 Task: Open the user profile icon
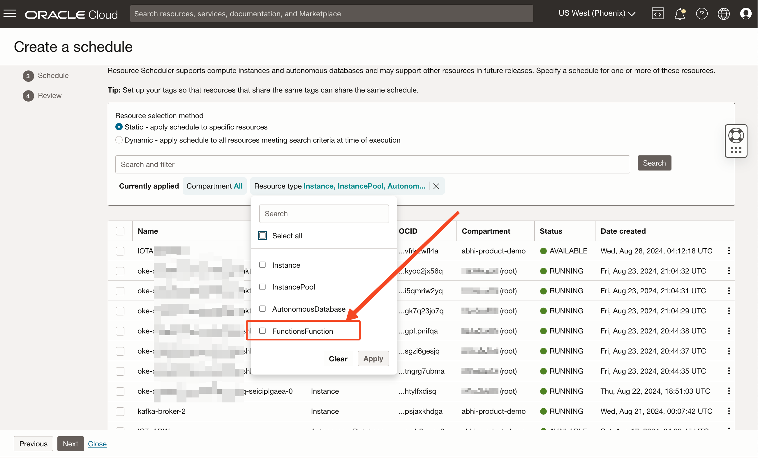click(746, 14)
